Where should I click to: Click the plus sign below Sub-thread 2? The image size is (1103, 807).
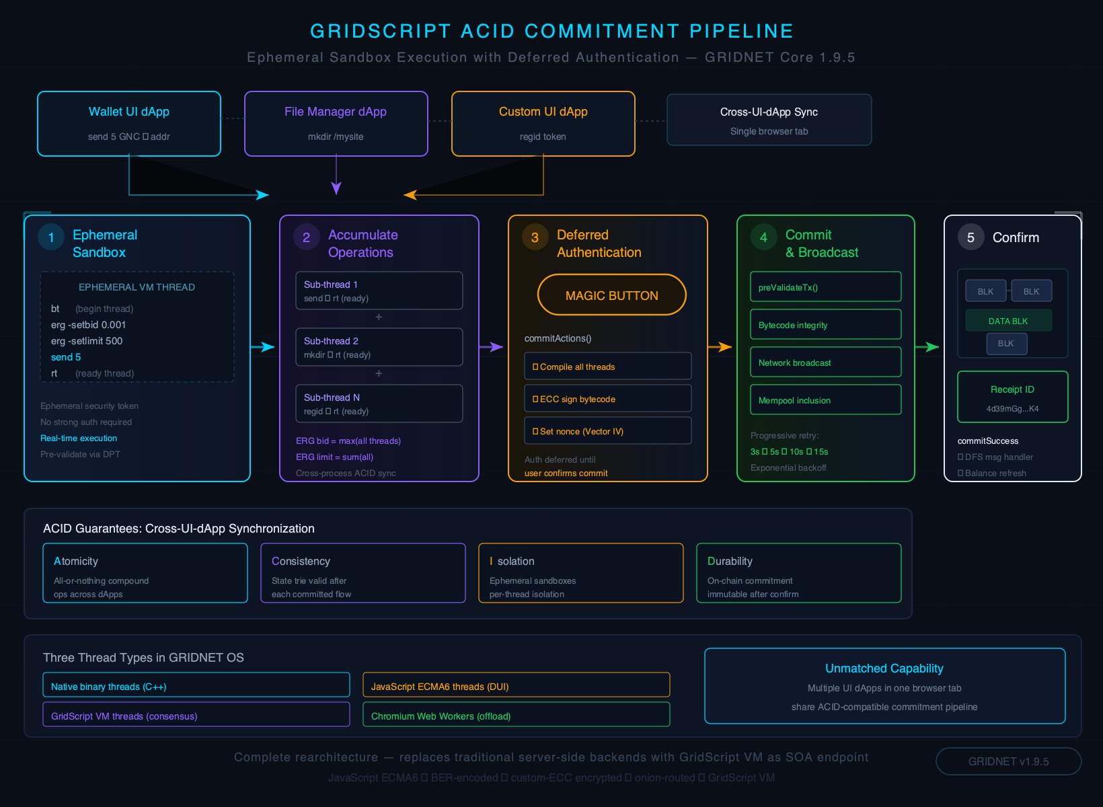379,374
